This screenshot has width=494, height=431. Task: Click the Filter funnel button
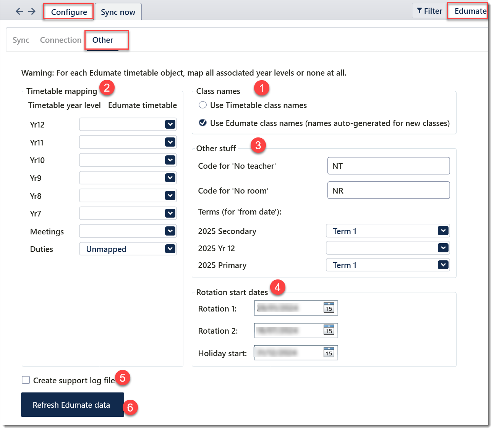pos(429,11)
